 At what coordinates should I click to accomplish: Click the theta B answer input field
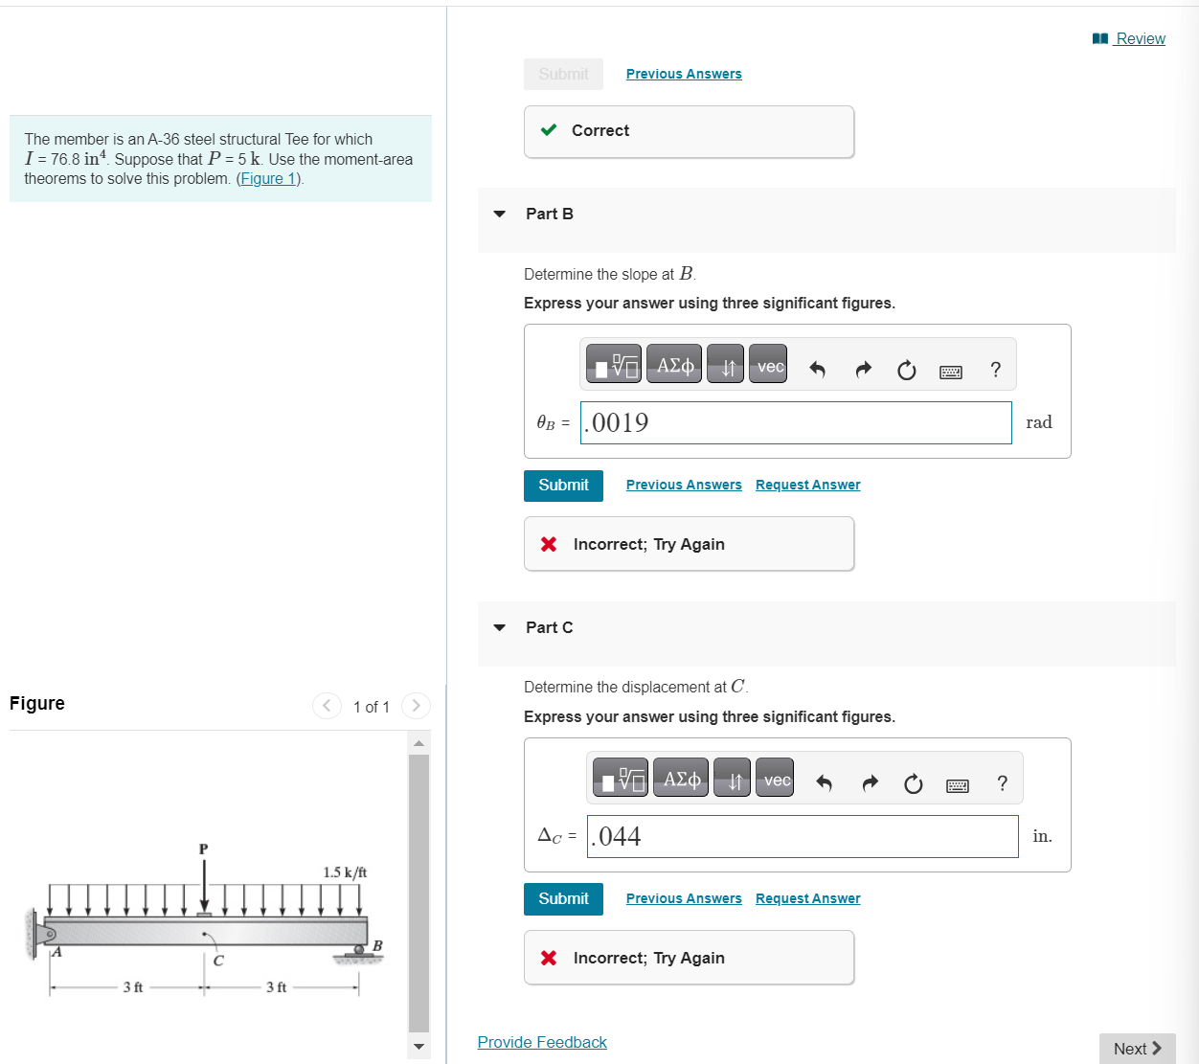pyautogui.click(x=796, y=422)
